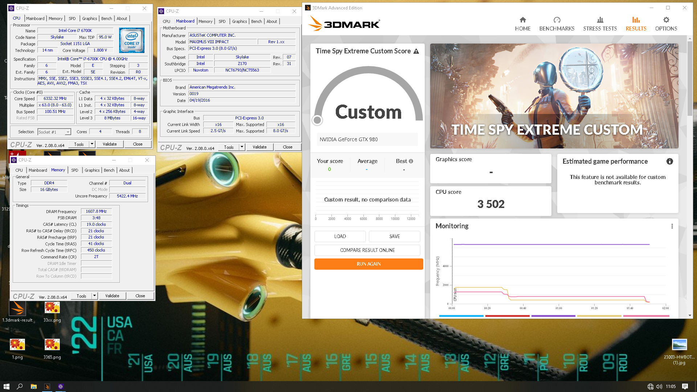Open the OPTIONS gear icon
Screen dimensions: 697x392
666,20
